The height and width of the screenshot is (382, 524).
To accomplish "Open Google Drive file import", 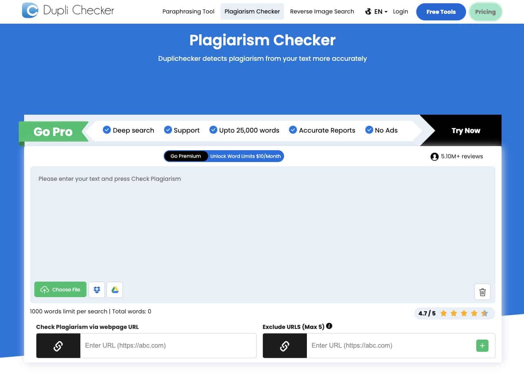I will pos(115,289).
